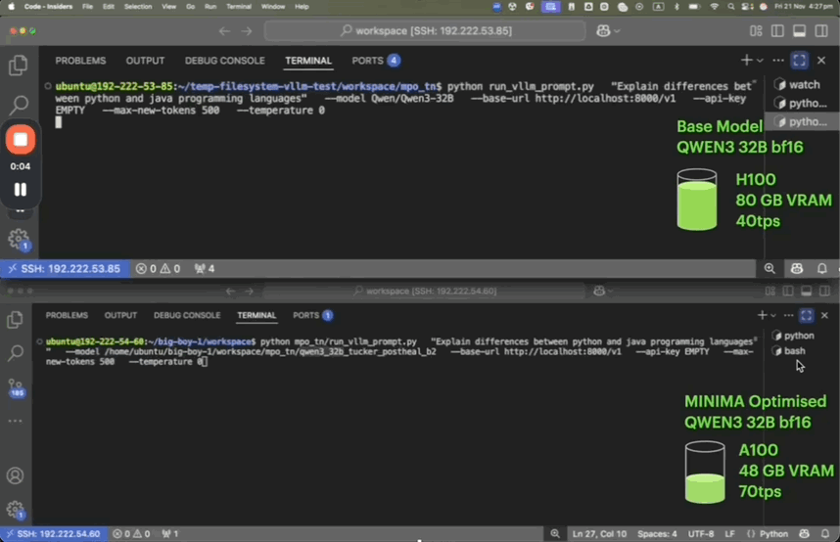The width and height of the screenshot is (840, 542).
Task: Expand the launch profile dropdown beside the top plus
Action: [x=760, y=61]
